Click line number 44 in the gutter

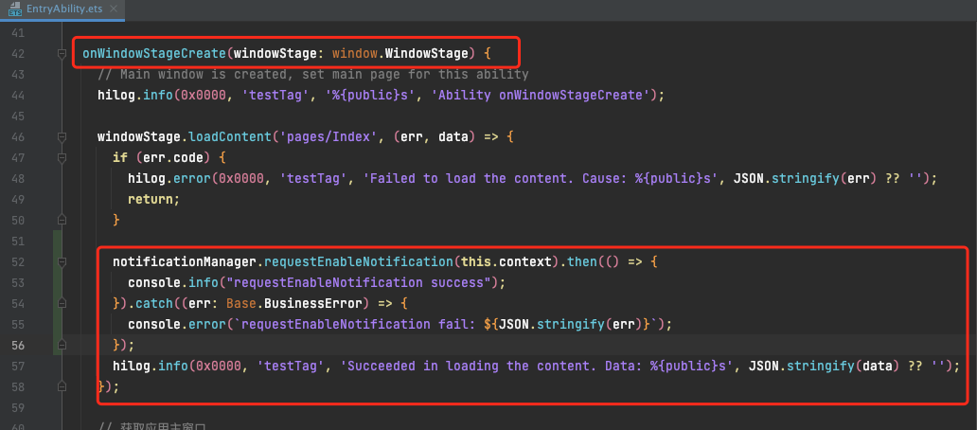click(17, 96)
